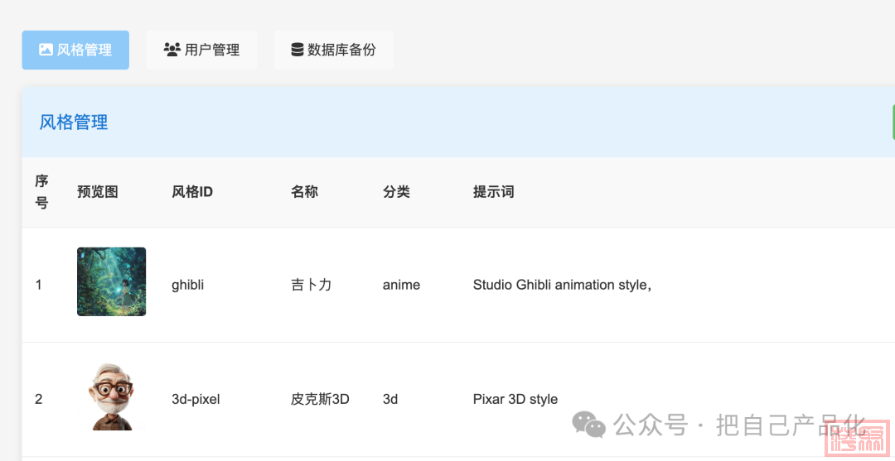Image resolution: width=895 pixels, height=461 pixels.
Task: Select the 3d-pixel style ID cell
Action: click(196, 399)
